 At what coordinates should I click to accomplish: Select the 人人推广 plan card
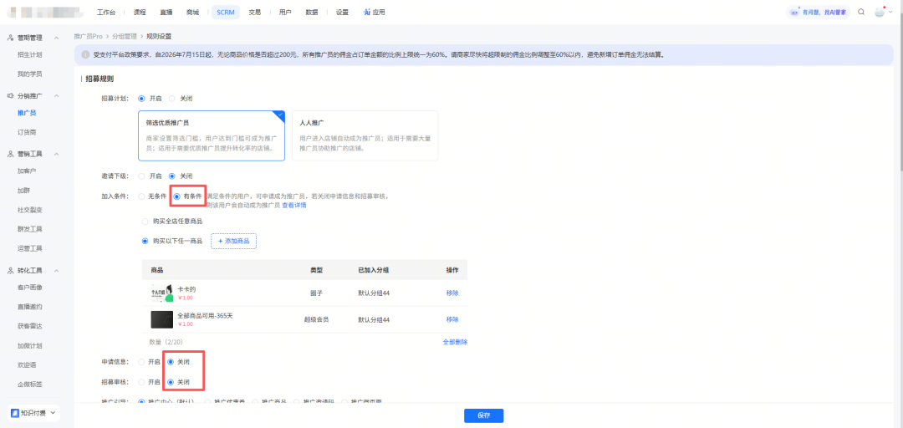pyautogui.click(x=365, y=135)
